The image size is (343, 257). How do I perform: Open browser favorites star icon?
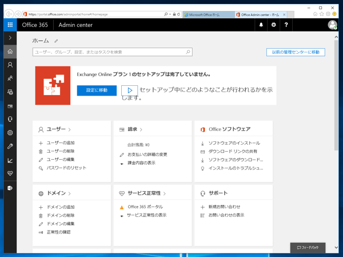coord(321,14)
